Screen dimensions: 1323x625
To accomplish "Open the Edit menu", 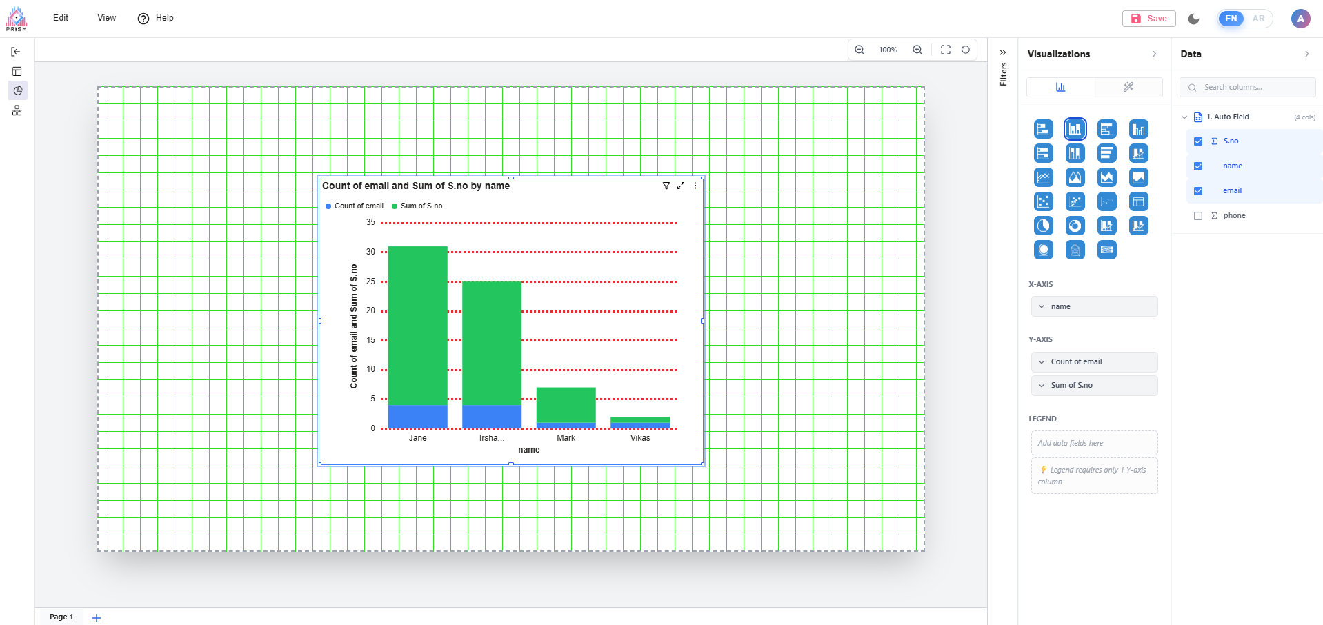I will pyautogui.click(x=61, y=18).
